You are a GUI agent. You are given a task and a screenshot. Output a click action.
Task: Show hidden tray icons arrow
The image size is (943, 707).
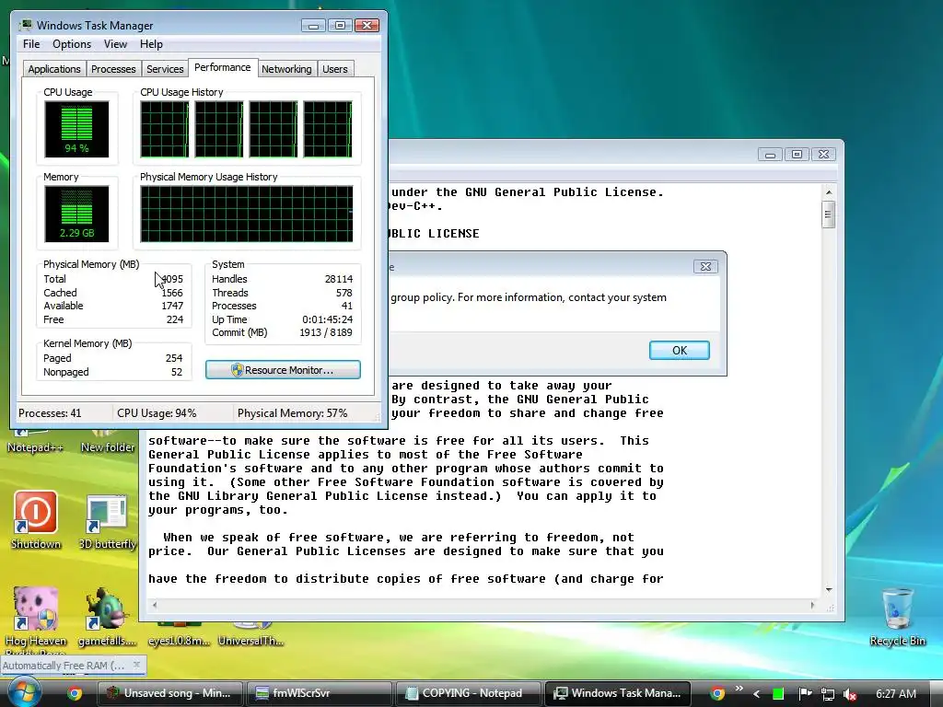click(757, 694)
